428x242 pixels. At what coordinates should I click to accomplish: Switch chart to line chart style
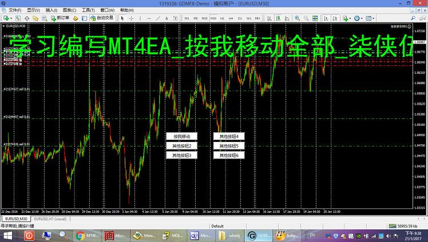click(287, 18)
